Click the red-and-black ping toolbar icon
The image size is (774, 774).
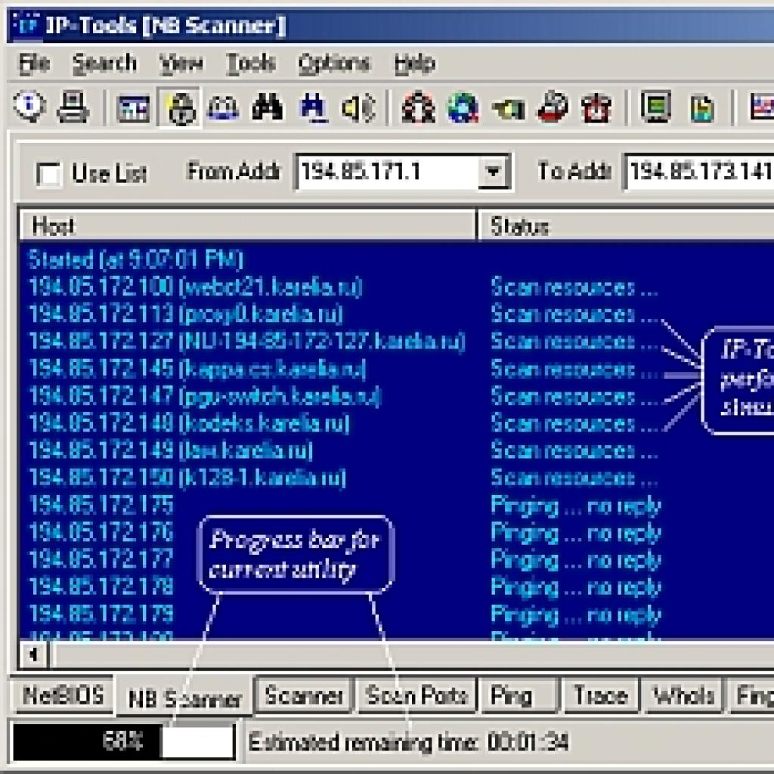tap(418, 107)
